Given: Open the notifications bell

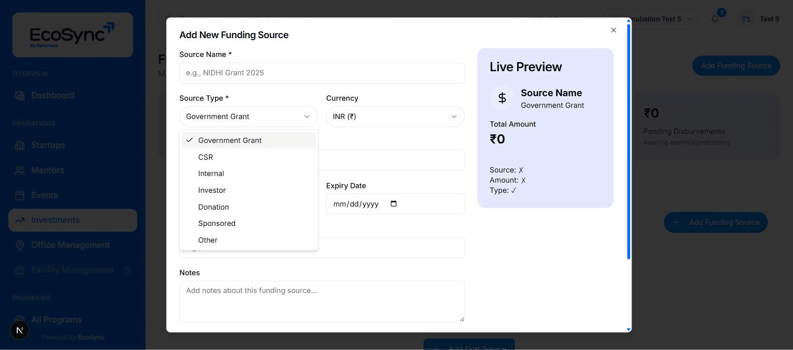Looking at the screenshot, I should pos(715,19).
